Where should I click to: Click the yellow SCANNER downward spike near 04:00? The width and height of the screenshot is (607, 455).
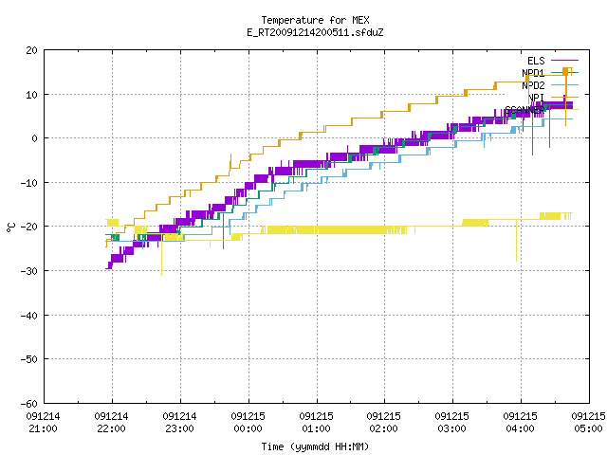pos(516,242)
